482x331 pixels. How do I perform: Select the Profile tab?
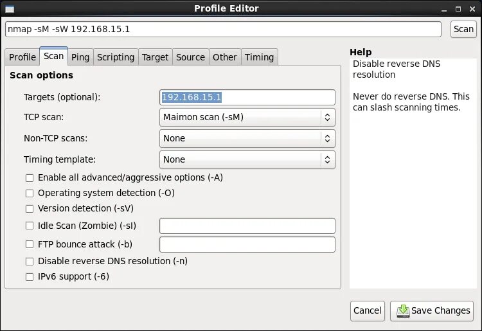tap(22, 57)
